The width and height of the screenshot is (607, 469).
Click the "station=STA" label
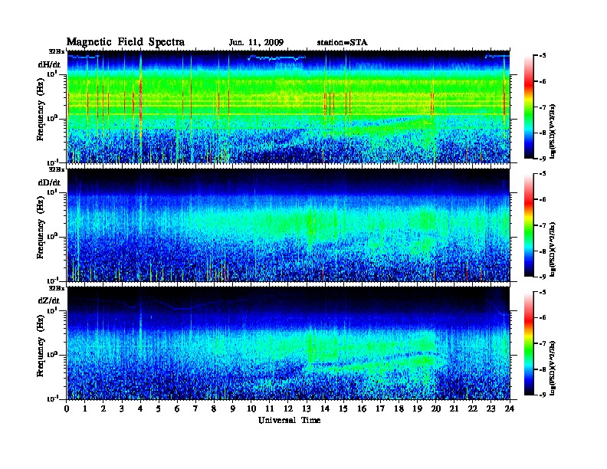342,42
